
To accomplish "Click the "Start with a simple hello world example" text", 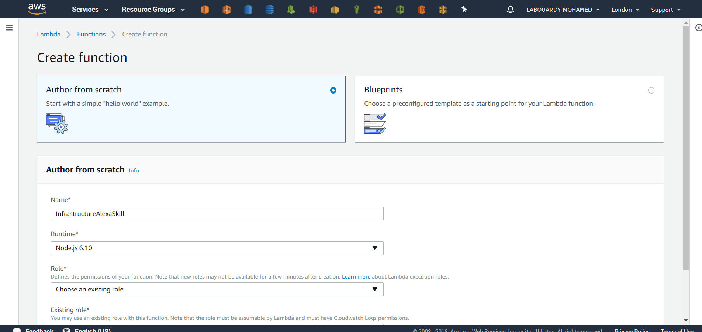I will (x=107, y=104).
